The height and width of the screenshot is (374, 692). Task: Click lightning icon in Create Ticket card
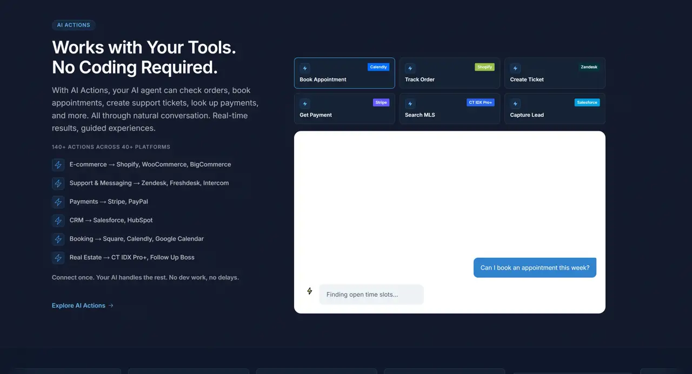[x=515, y=68]
